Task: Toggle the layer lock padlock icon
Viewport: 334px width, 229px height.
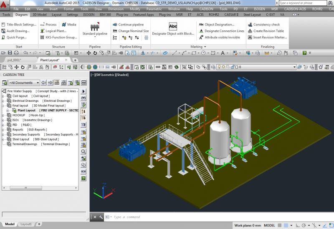Action: point(233,67)
